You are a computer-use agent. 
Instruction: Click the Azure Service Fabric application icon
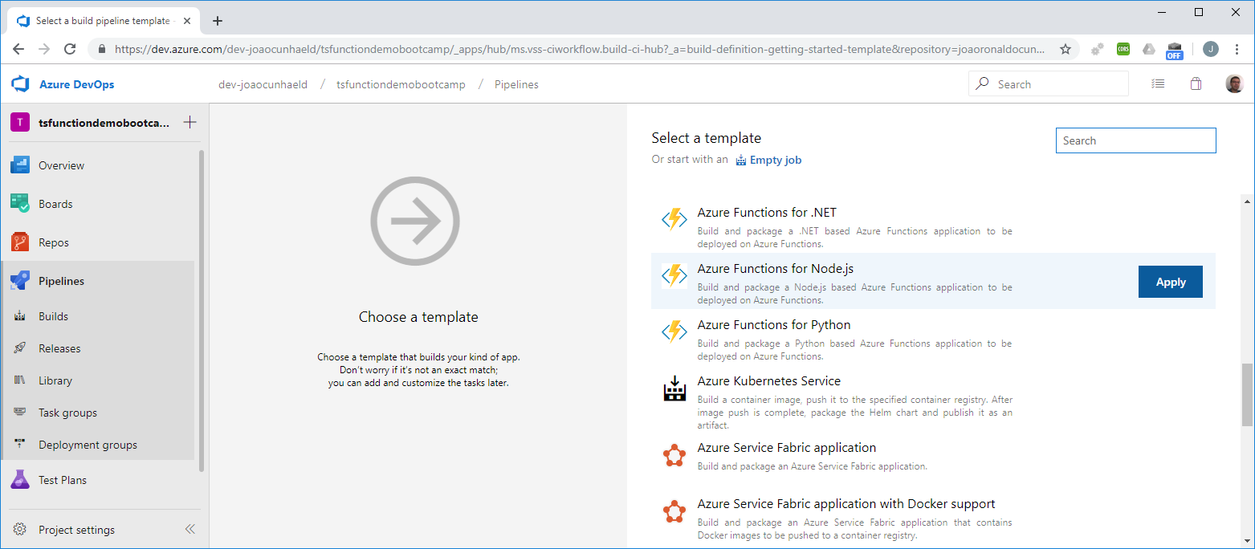[674, 455]
